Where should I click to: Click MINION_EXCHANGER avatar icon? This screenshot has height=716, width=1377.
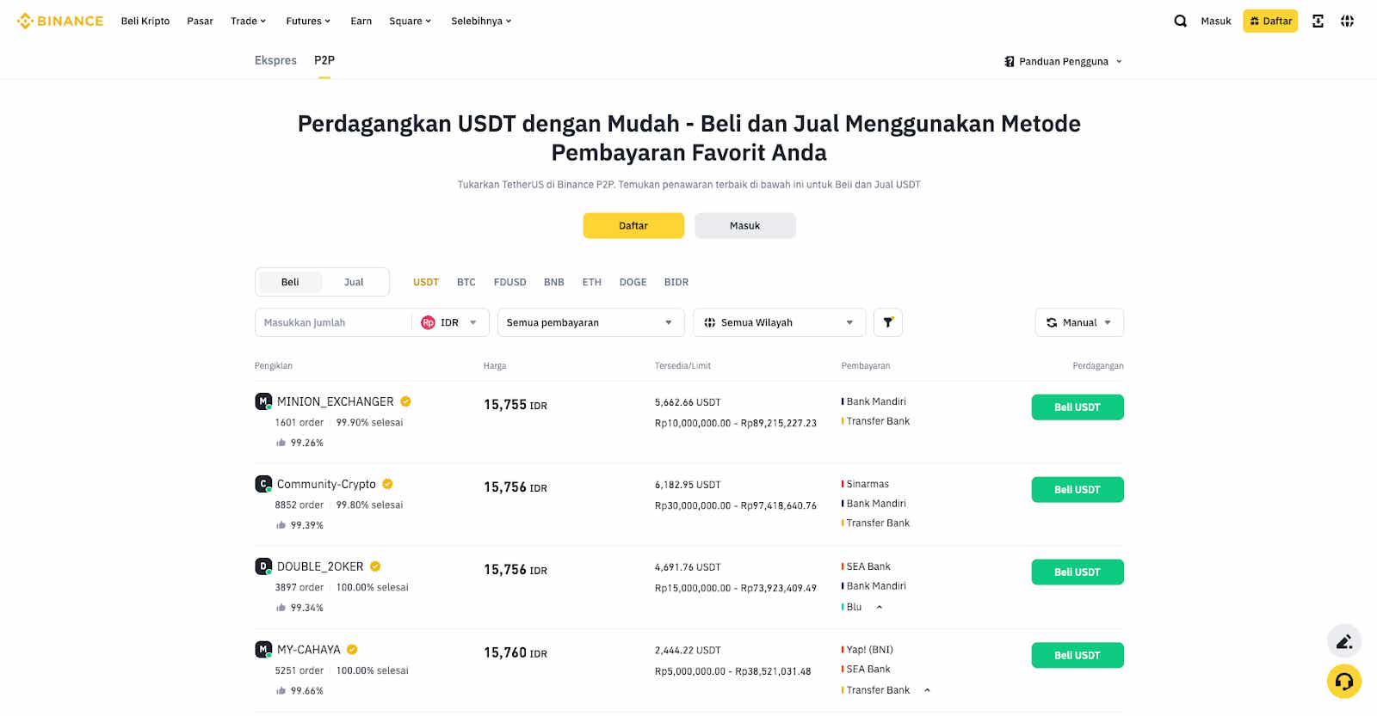(263, 401)
